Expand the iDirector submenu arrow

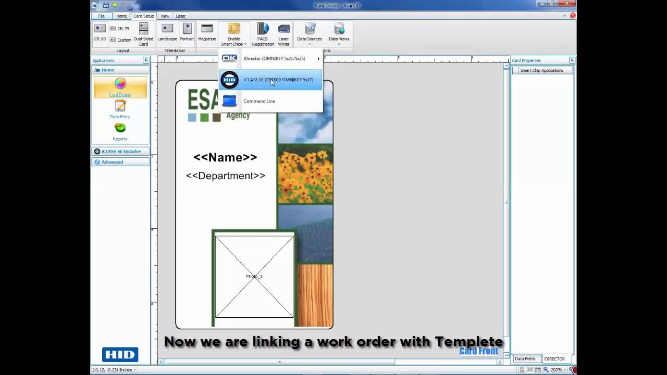coord(318,58)
